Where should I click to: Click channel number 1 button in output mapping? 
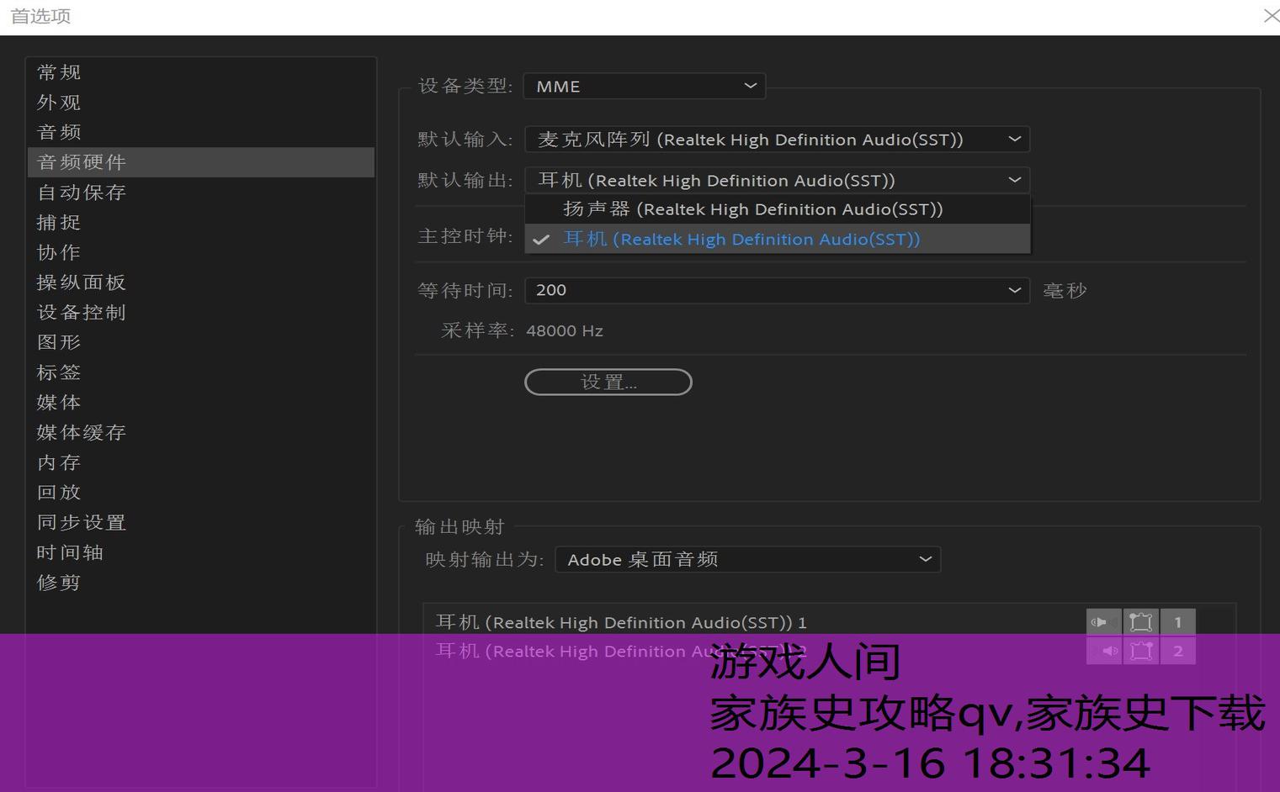pyautogui.click(x=1178, y=622)
